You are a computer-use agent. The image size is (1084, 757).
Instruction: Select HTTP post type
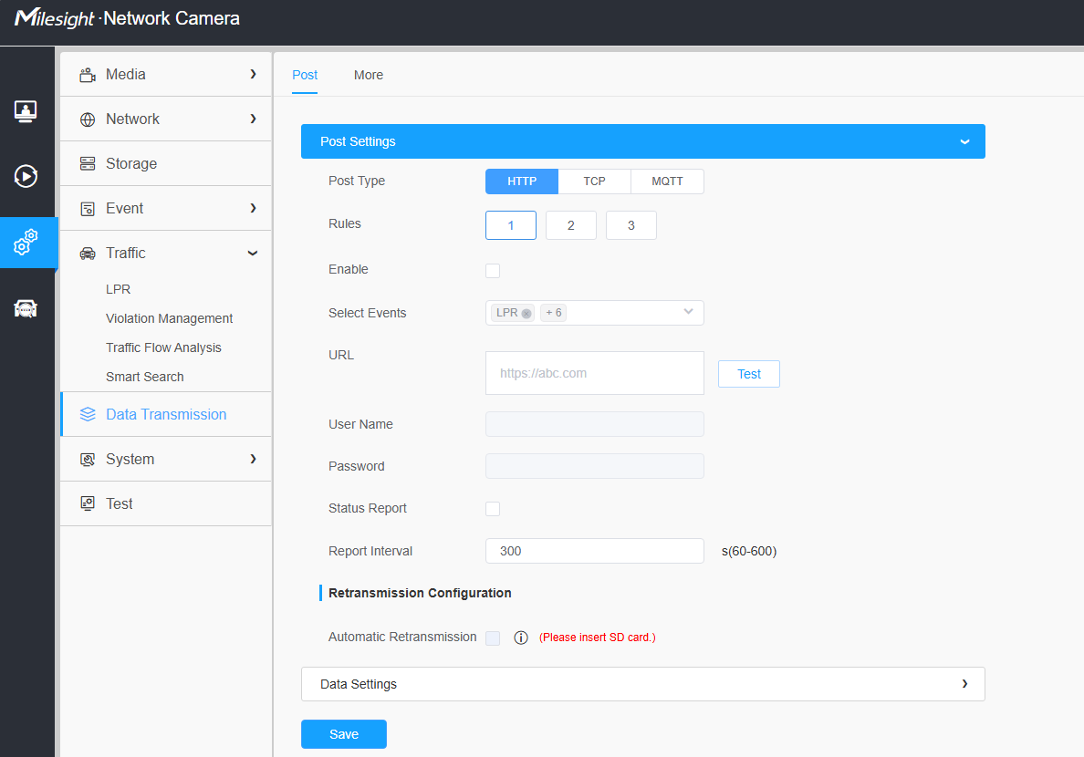[x=522, y=181]
